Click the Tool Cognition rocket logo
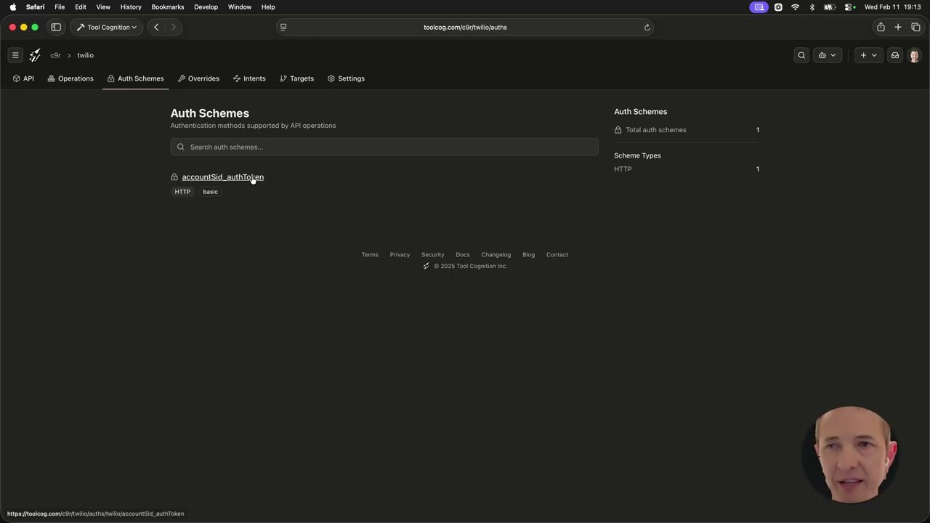The image size is (930, 523). (x=35, y=55)
